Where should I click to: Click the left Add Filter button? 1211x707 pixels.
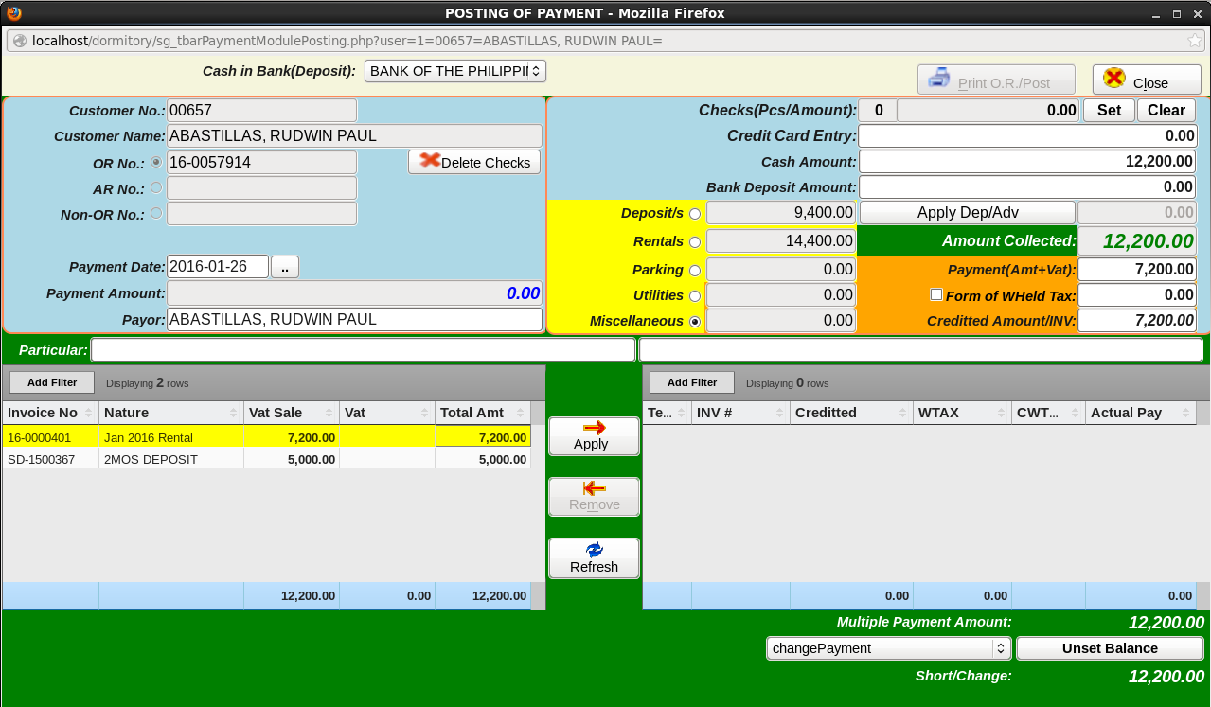click(51, 382)
